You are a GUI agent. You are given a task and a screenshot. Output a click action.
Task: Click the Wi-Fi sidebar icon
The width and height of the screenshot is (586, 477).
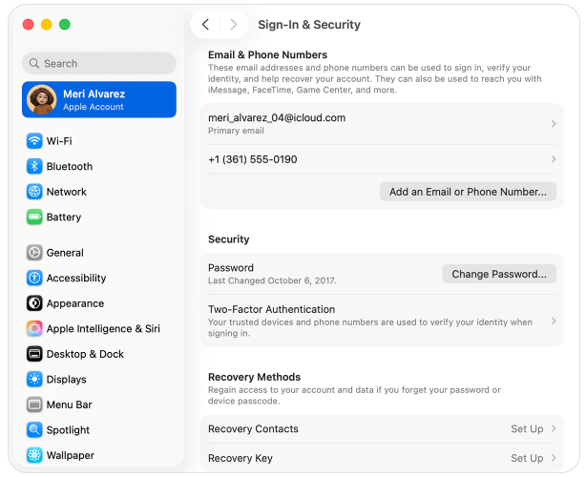pyautogui.click(x=34, y=141)
